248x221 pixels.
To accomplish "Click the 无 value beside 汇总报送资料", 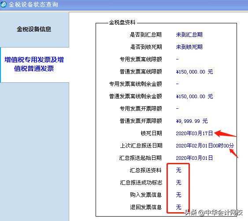I will tap(178, 170).
